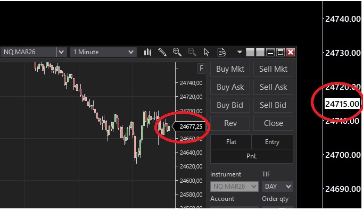
Task: Open the chart style bars icon
Action: [x=147, y=52]
